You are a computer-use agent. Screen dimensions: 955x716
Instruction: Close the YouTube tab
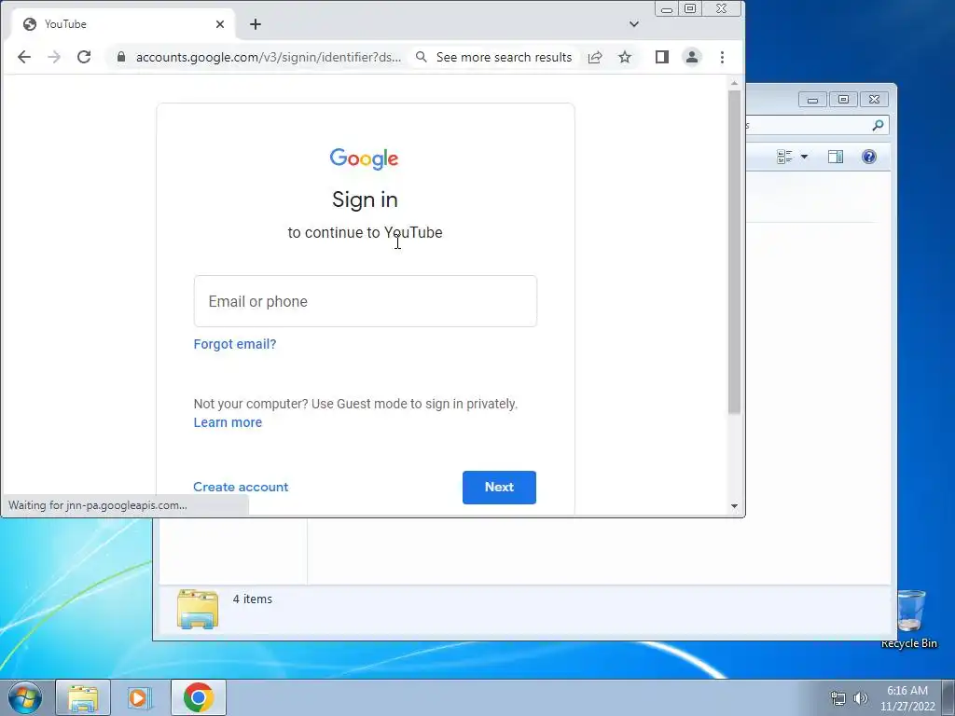click(x=220, y=23)
